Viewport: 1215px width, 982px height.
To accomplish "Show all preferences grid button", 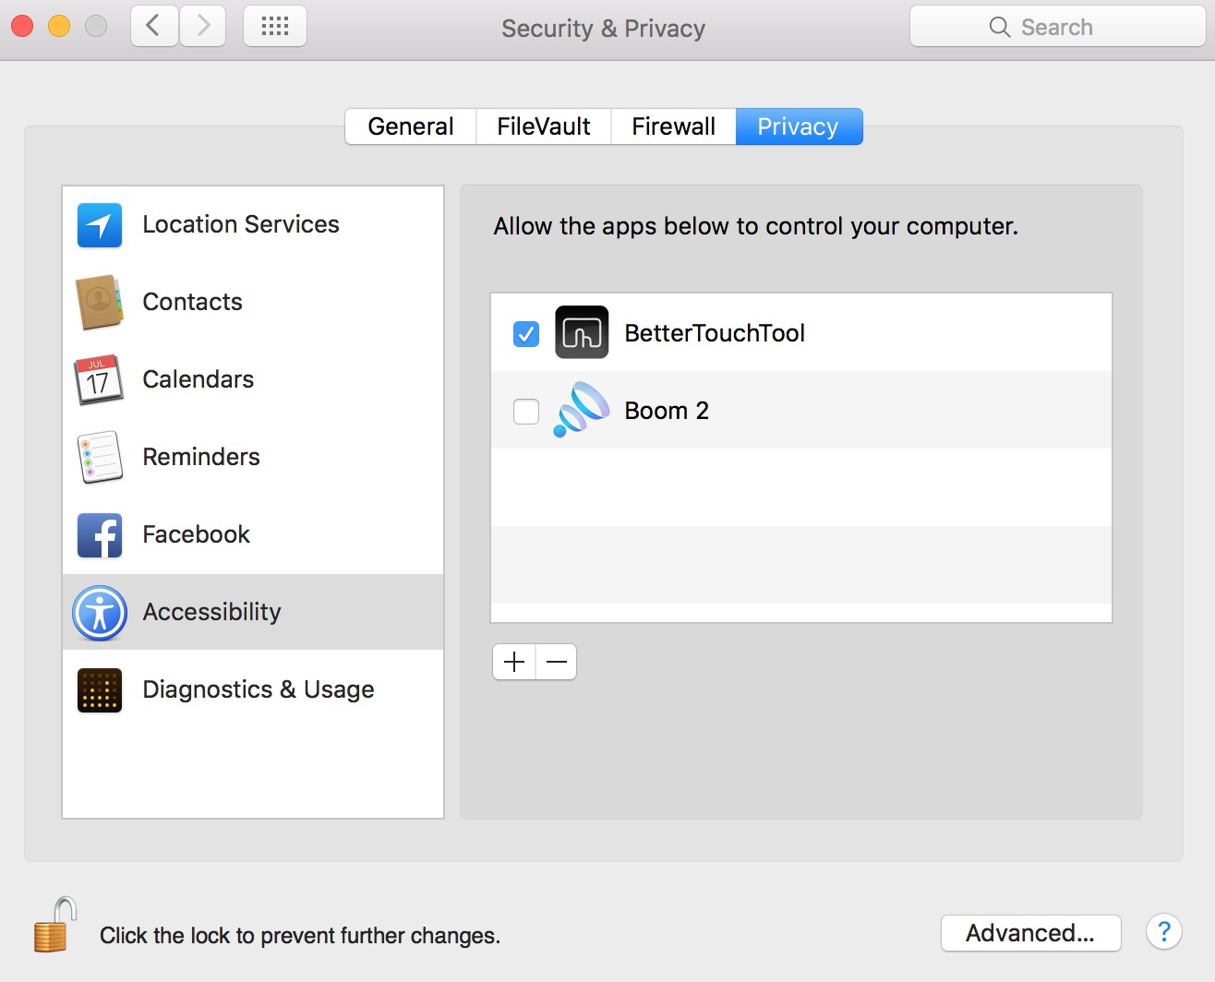I will 275,27.
